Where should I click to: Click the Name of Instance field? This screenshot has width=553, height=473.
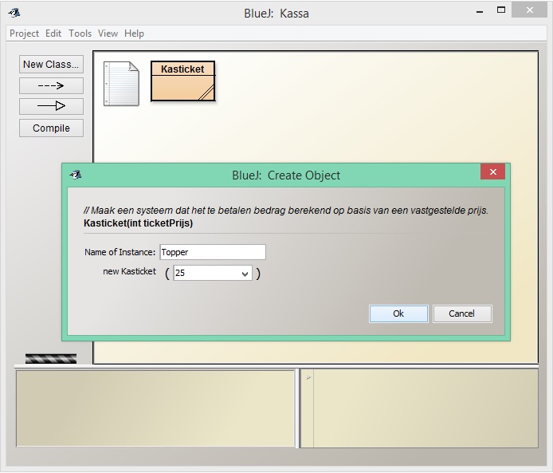coord(213,252)
